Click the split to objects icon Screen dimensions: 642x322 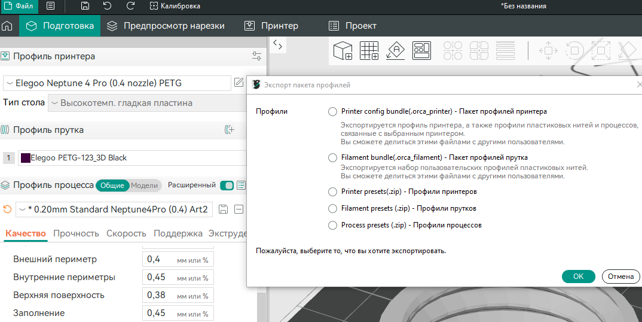point(453,51)
